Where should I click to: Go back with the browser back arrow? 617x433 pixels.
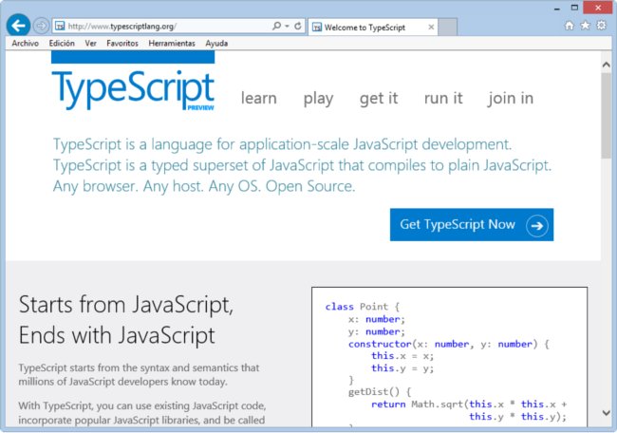pos(18,26)
